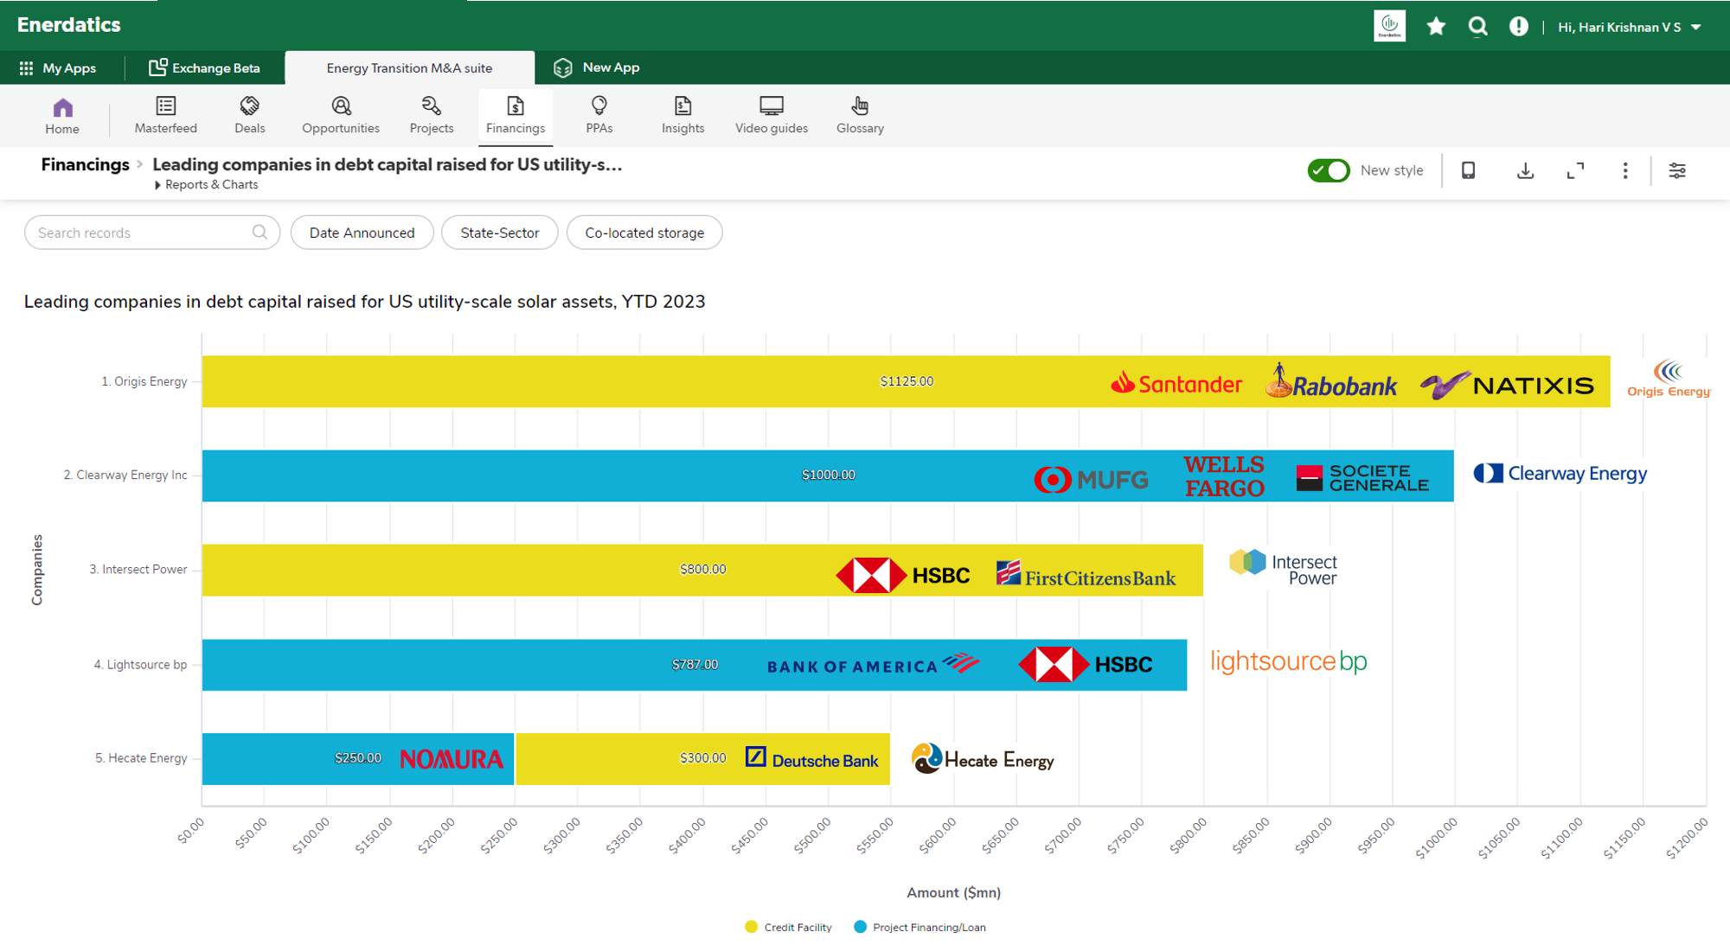The height and width of the screenshot is (951, 1730).
Task: Click the download chart icon
Action: coord(1525,171)
